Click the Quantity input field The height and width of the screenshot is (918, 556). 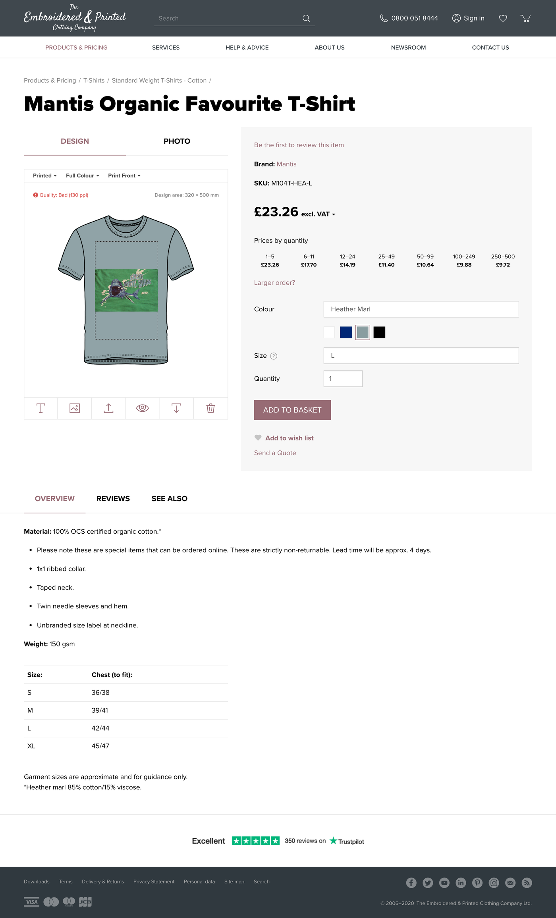(343, 379)
